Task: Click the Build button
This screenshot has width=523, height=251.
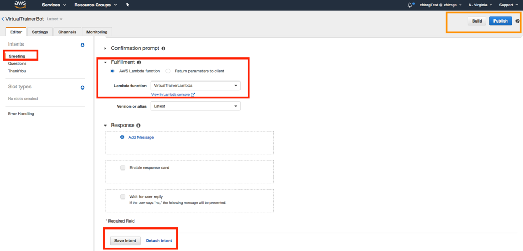Action: tap(477, 21)
